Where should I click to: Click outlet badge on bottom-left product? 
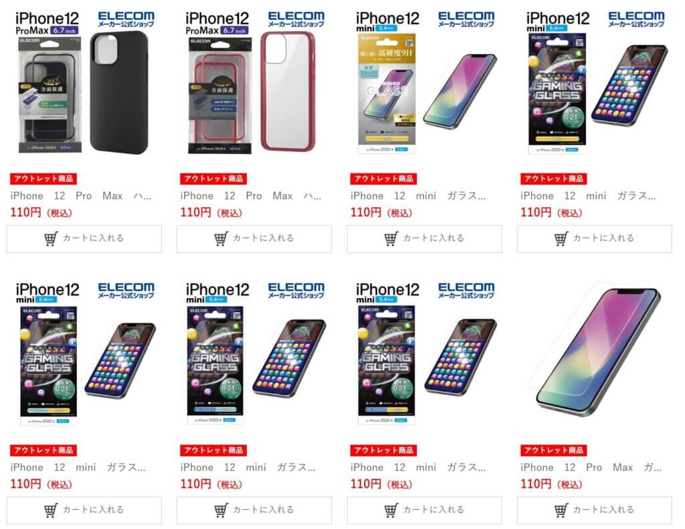coord(43,450)
